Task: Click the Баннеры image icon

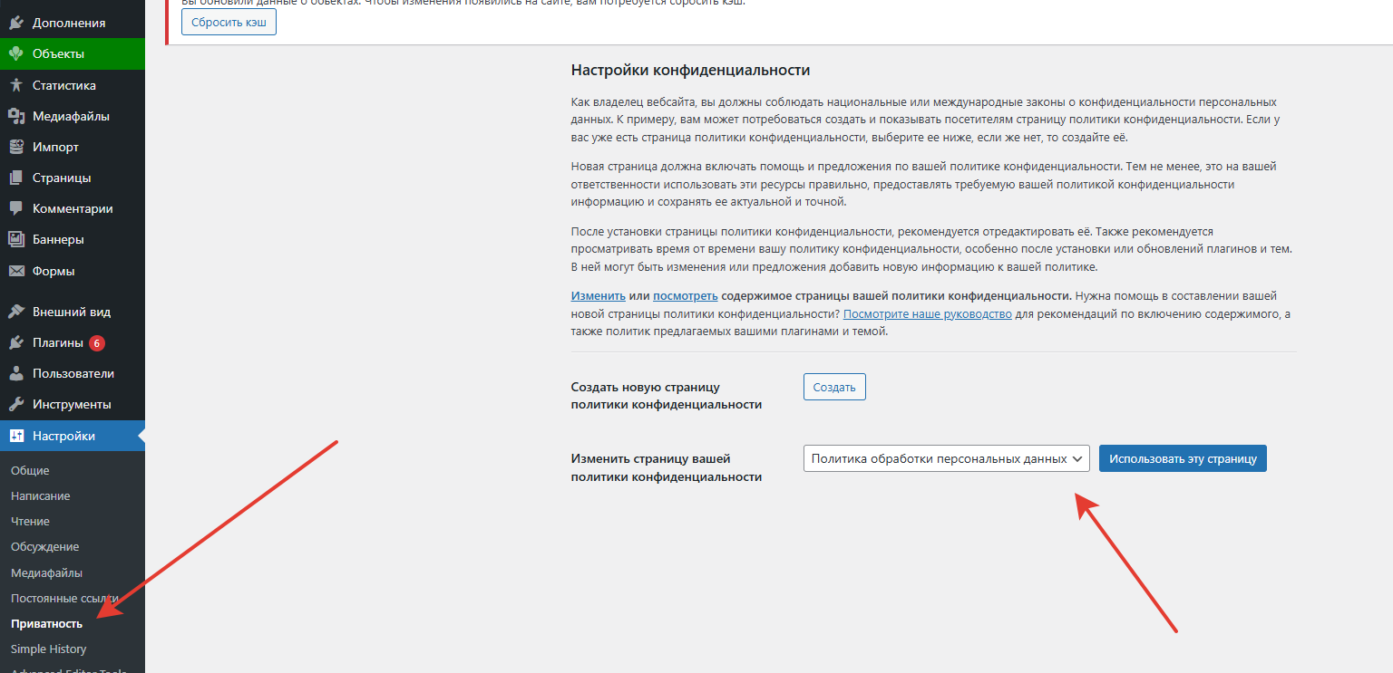Action: 16,240
